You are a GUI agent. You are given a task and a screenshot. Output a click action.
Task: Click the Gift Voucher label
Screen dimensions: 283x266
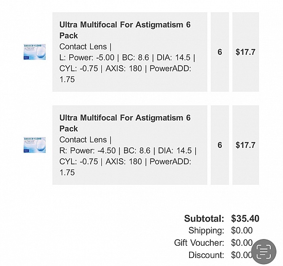pos(199,243)
